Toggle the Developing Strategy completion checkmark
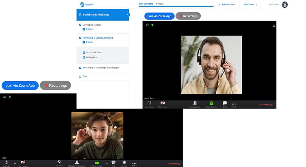The image size is (306, 167). tap(80, 25)
